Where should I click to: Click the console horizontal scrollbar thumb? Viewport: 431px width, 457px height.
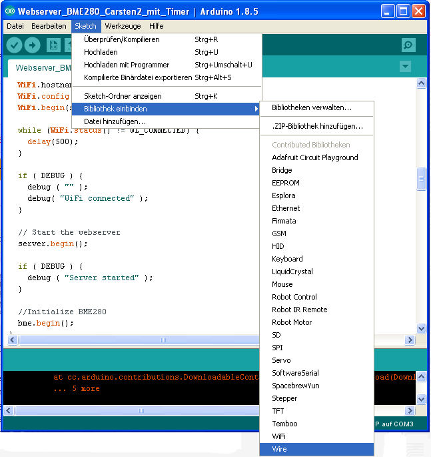(137, 411)
